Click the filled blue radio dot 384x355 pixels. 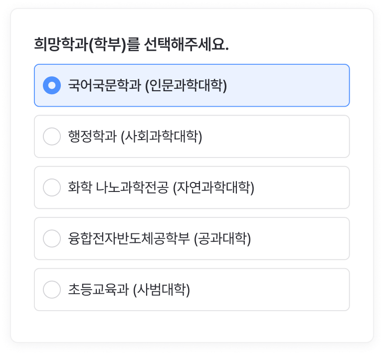click(x=52, y=85)
